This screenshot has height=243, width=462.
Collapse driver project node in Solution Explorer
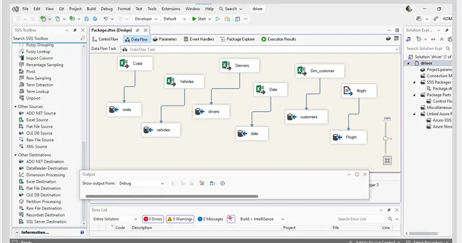[409, 63]
